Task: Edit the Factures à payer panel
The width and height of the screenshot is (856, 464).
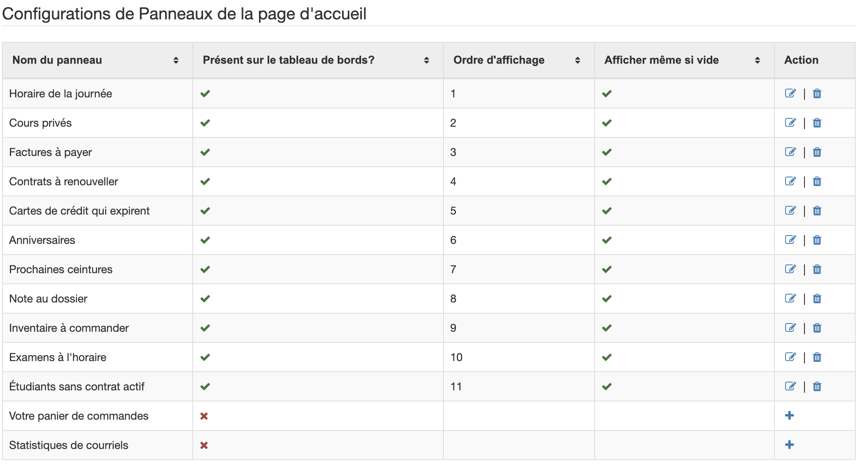Action: pos(790,152)
